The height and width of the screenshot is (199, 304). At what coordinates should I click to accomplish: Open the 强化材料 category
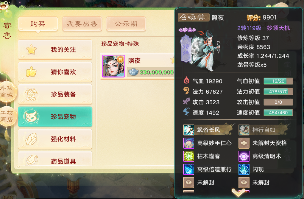pyautogui.click(x=55, y=139)
